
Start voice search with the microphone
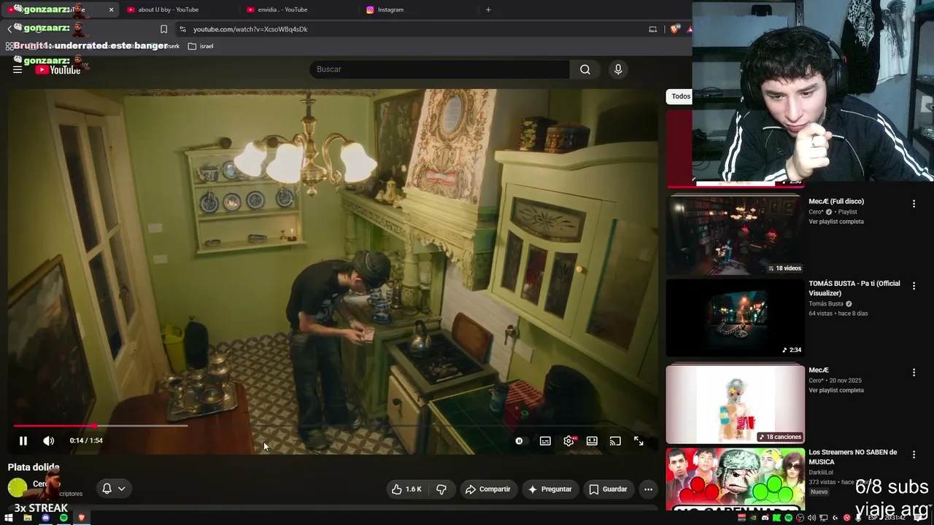(x=618, y=69)
